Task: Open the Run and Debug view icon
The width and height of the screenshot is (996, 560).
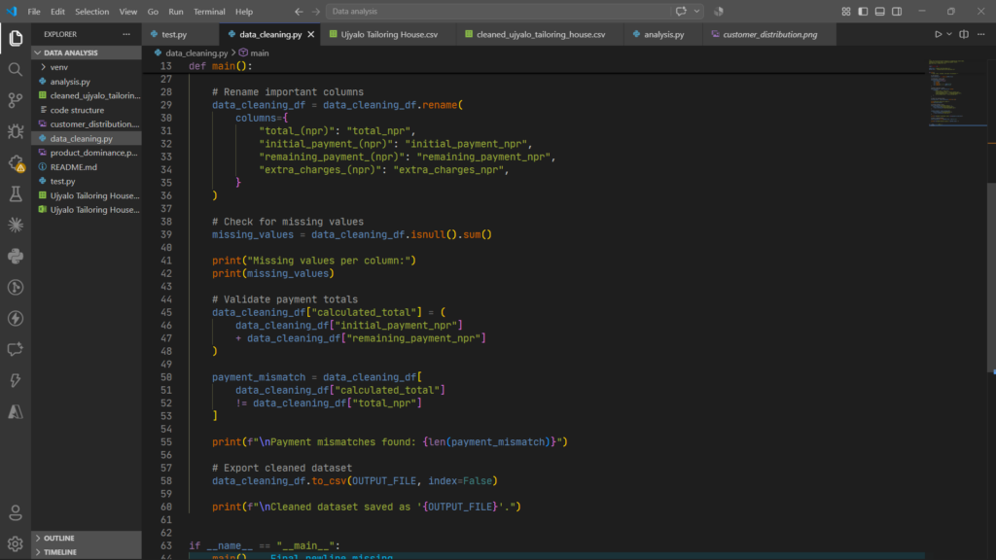Action: tap(16, 131)
